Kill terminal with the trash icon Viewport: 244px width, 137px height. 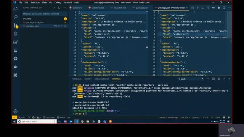point(218,79)
